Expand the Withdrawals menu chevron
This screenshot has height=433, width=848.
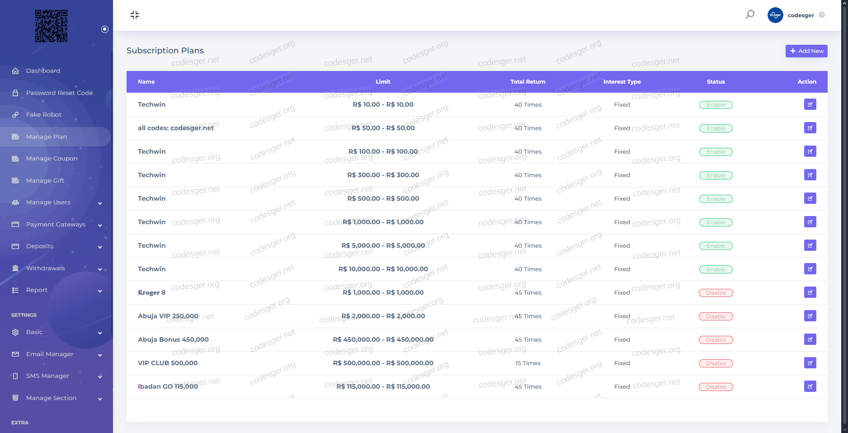coord(100,269)
